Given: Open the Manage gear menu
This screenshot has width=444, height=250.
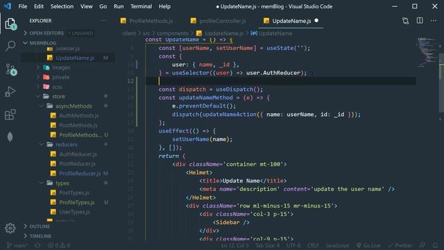Looking at the screenshot, I should 10,228.
